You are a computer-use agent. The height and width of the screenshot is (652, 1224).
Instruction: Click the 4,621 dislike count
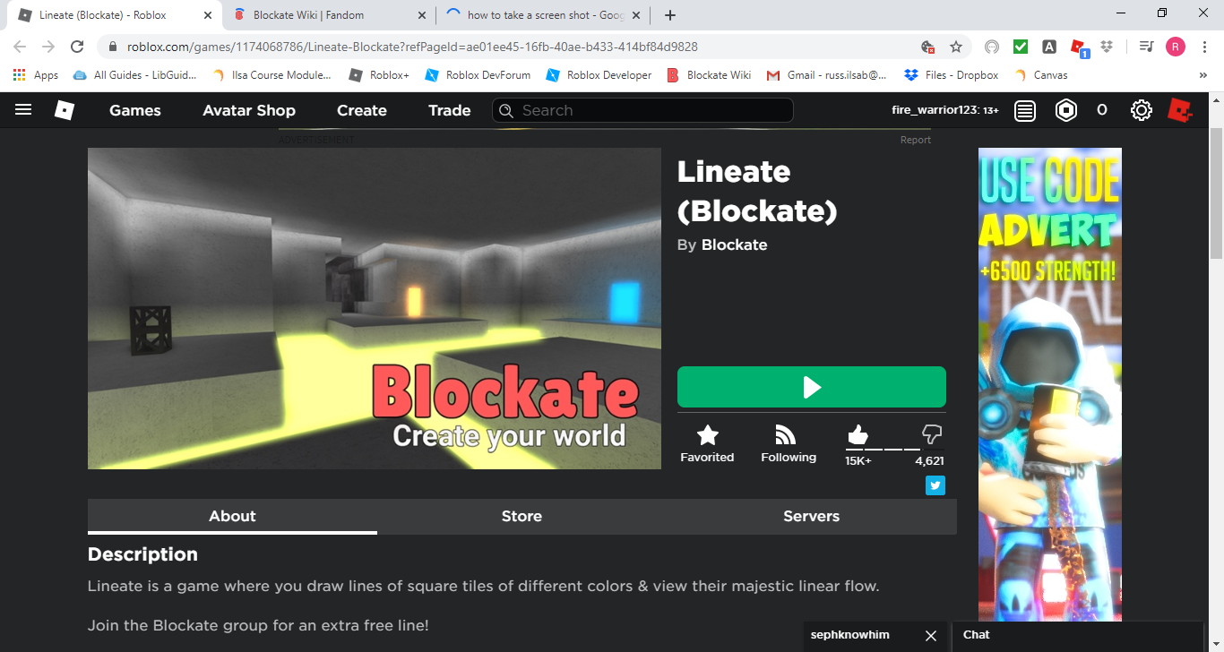pyautogui.click(x=929, y=461)
